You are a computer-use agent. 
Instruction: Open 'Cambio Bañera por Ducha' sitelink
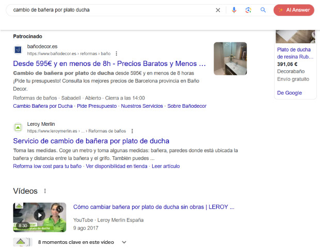coord(43,106)
